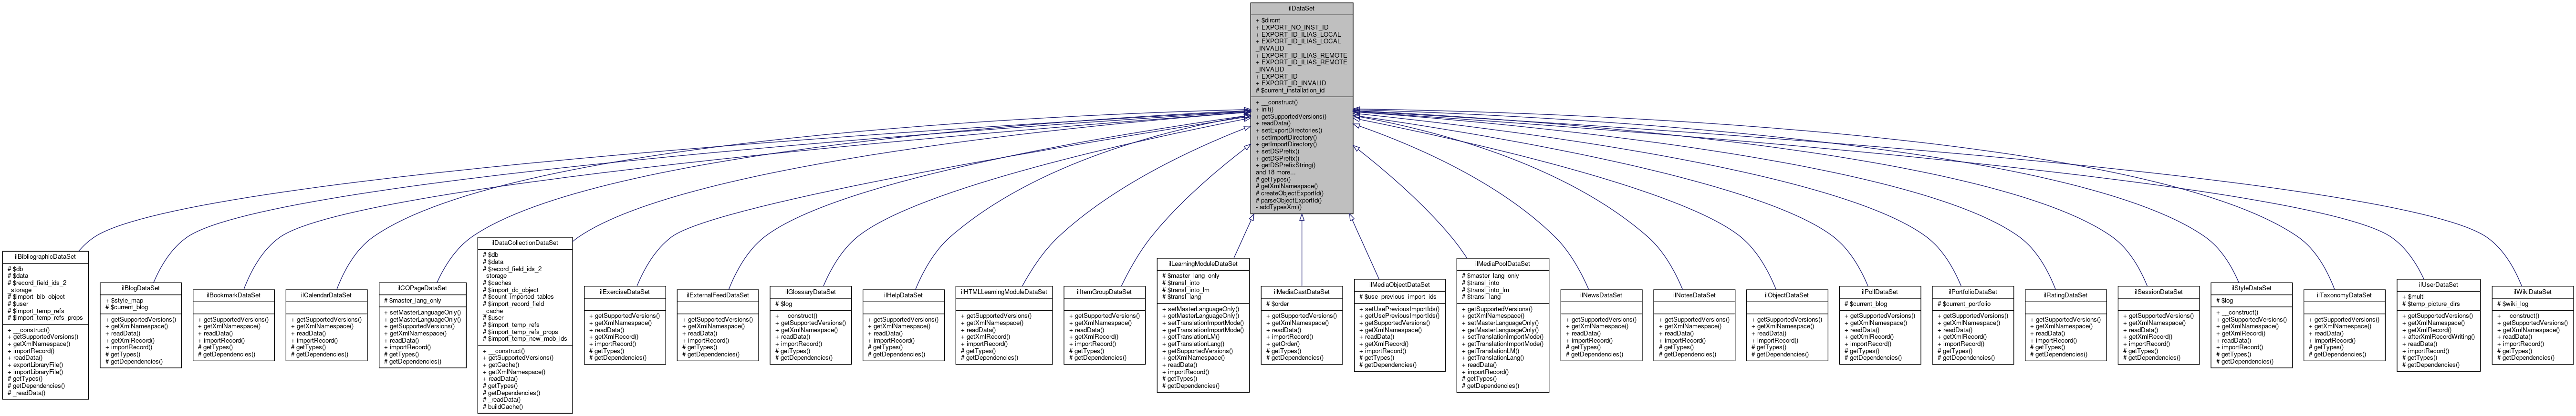The height and width of the screenshot is (416, 2576).
Task: Click setExportDirectories() in ilDataSet
Action: [1289, 130]
